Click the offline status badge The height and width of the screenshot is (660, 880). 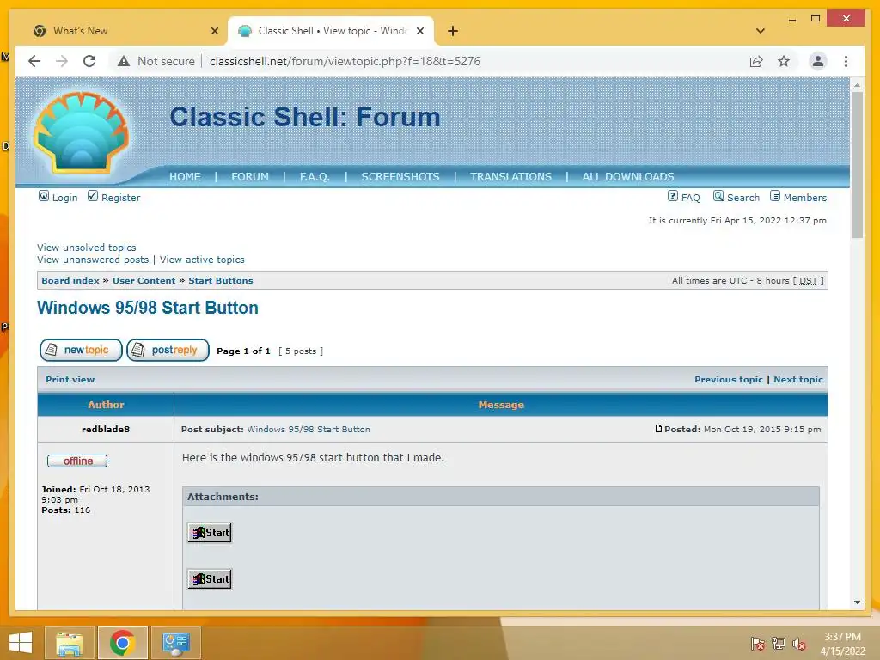coord(77,461)
